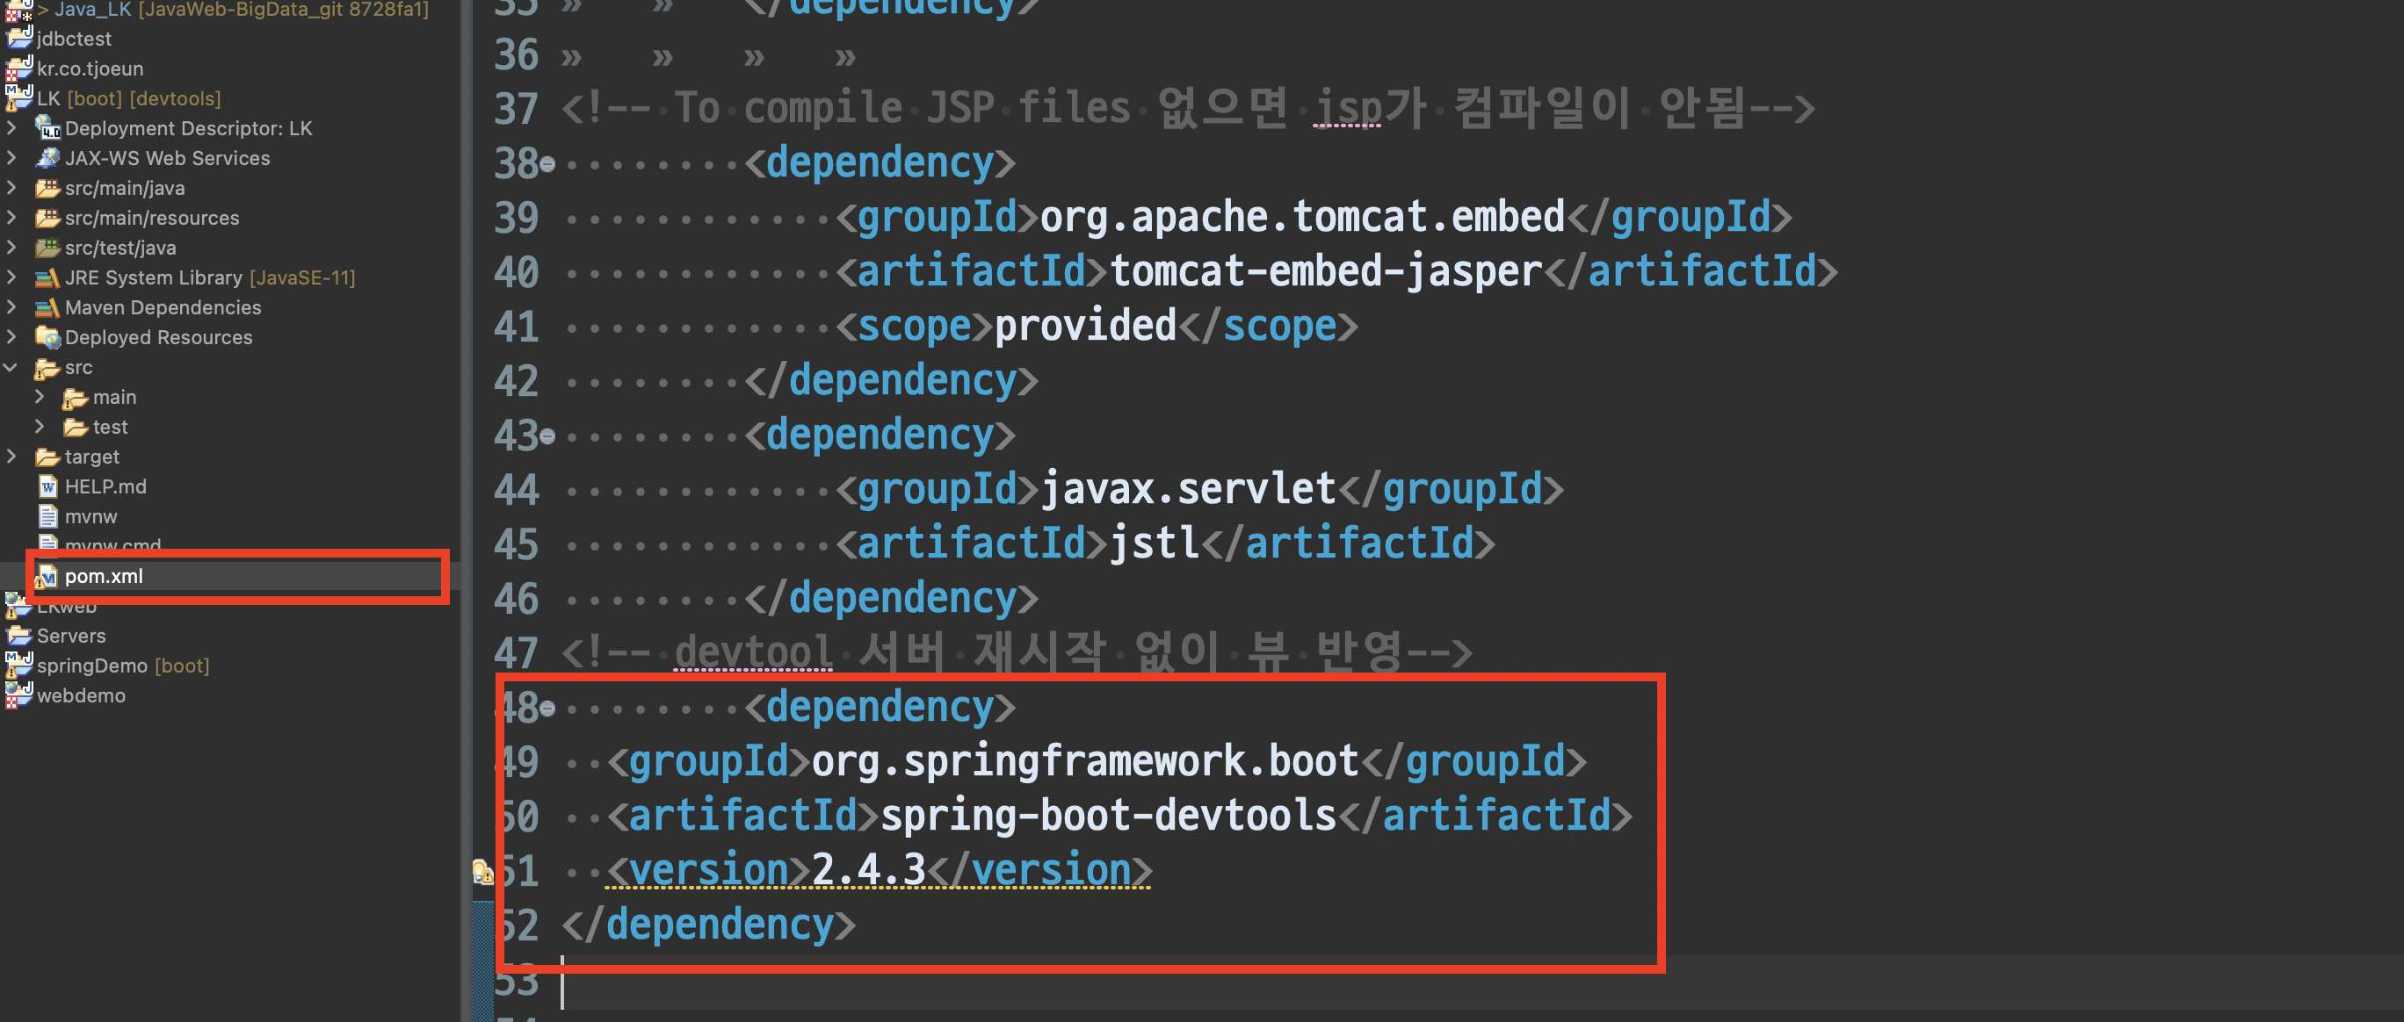Click the version 2.4.3 text on line 51
The height and width of the screenshot is (1022, 2404).
868,870
